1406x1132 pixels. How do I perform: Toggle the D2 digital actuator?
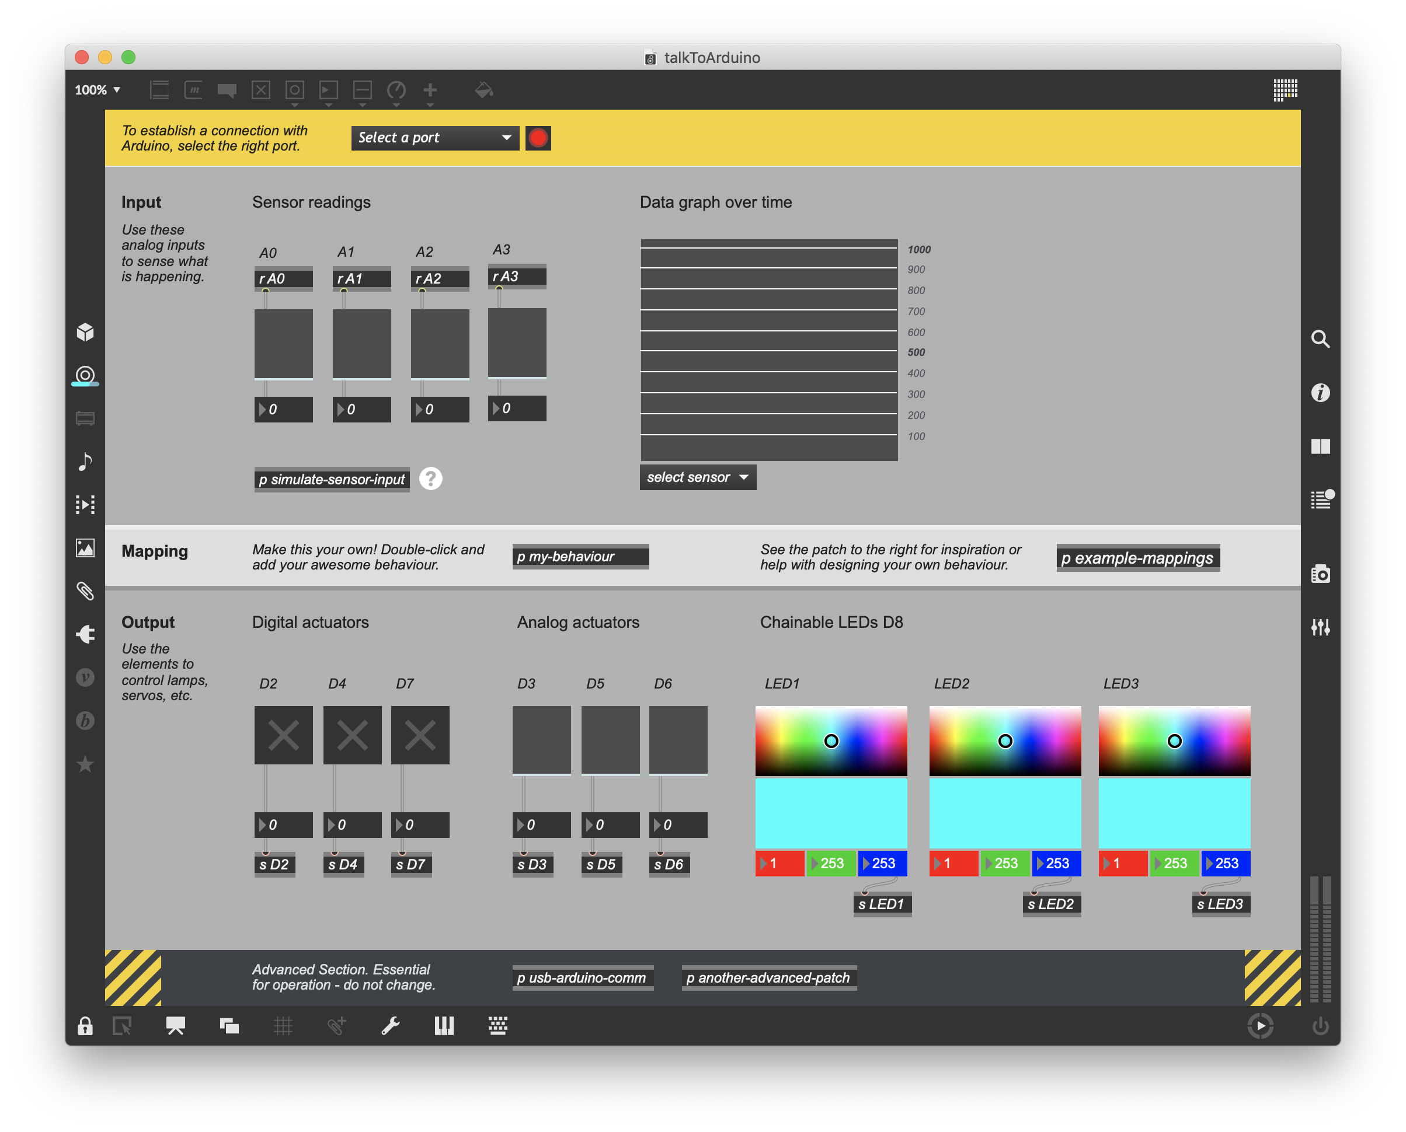283,735
